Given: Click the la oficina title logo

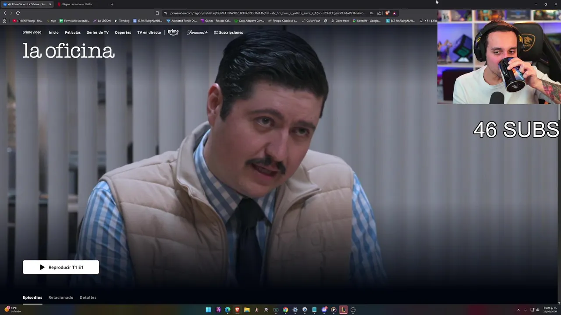Looking at the screenshot, I should pyautogui.click(x=69, y=51).
